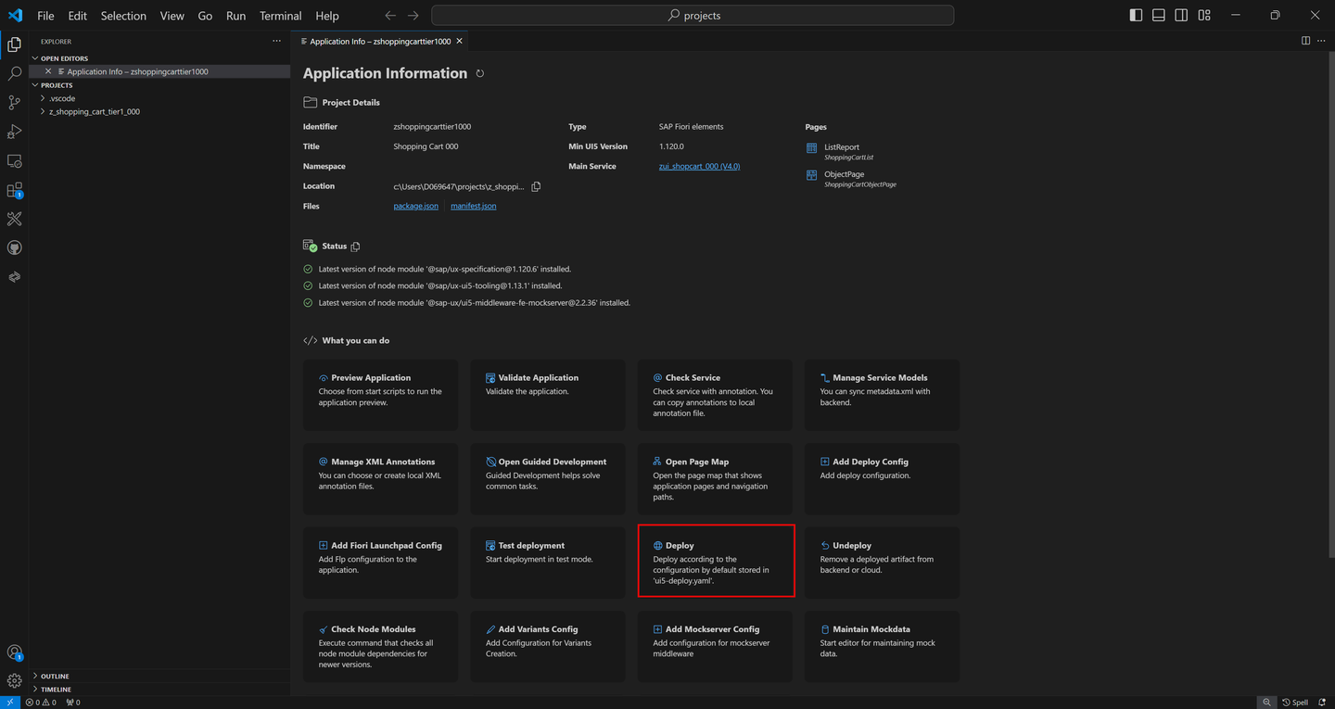Open Explorer Views and More Actions menu
The height and width of the screenshot is (709, 1335).
[276, 41]
